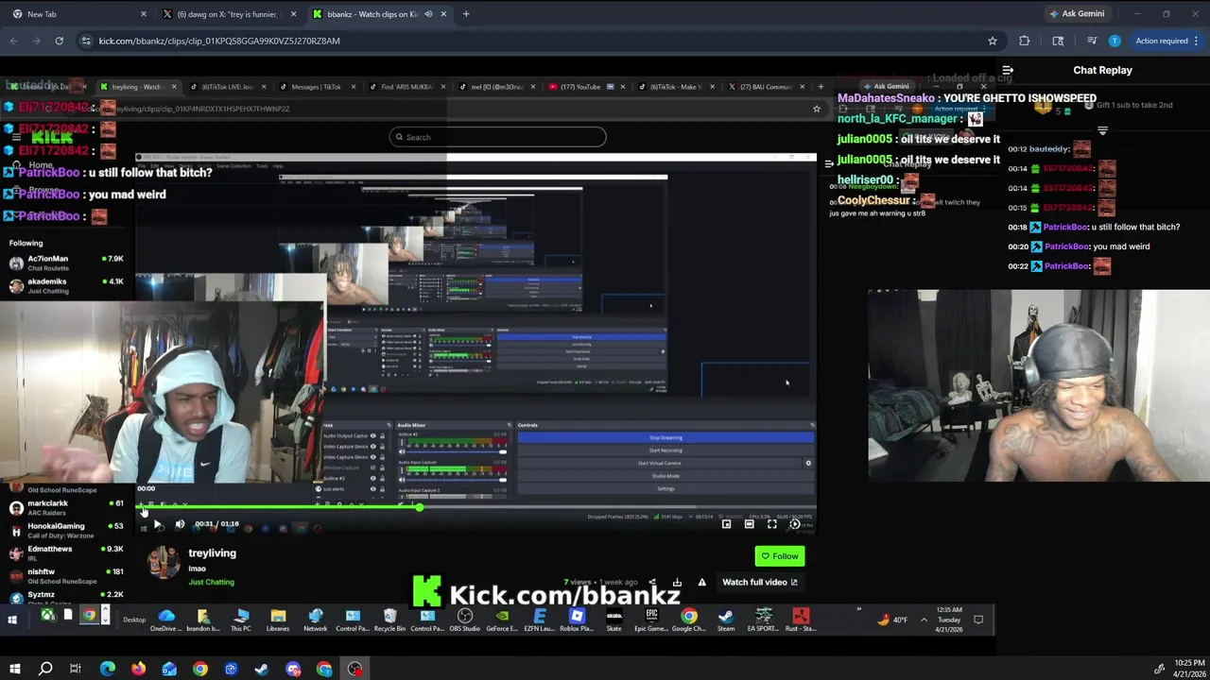1210x680 pixels.
Task: Enter fullscreen on the clip player
Action: [x=772, y=524]
